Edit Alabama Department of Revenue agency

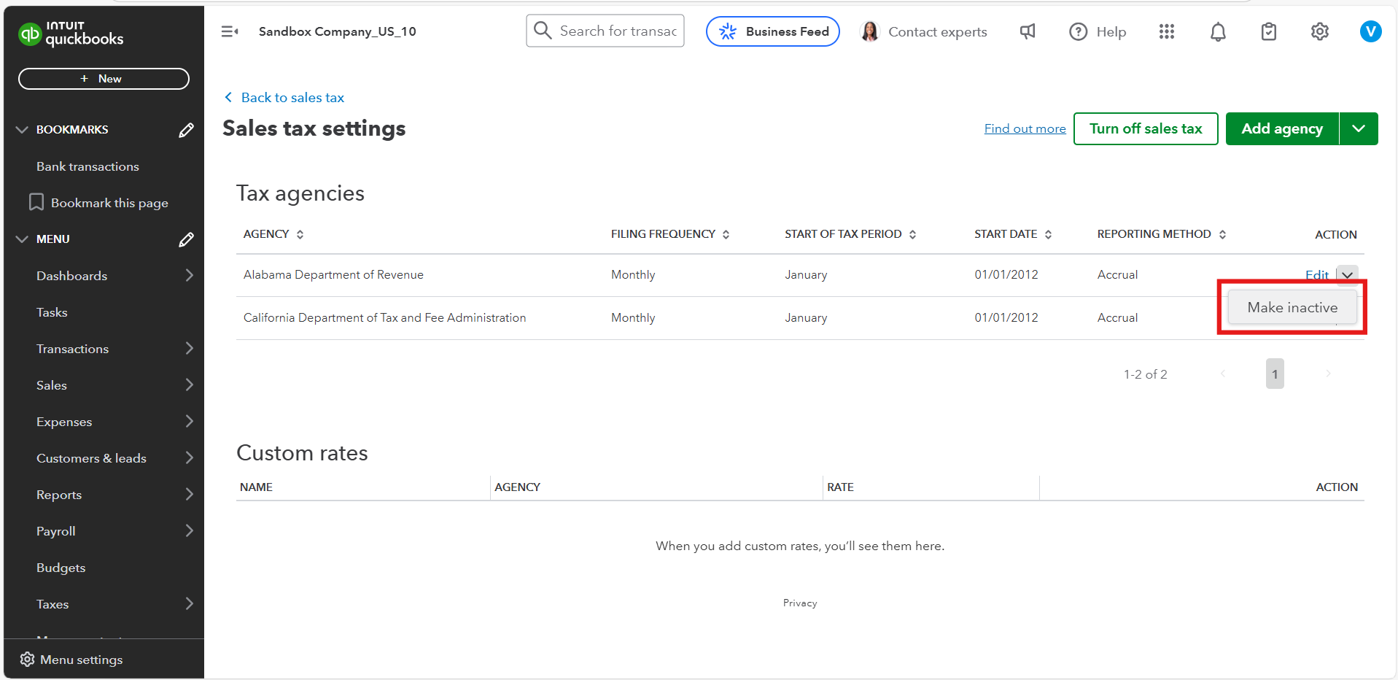point(1316,274)
